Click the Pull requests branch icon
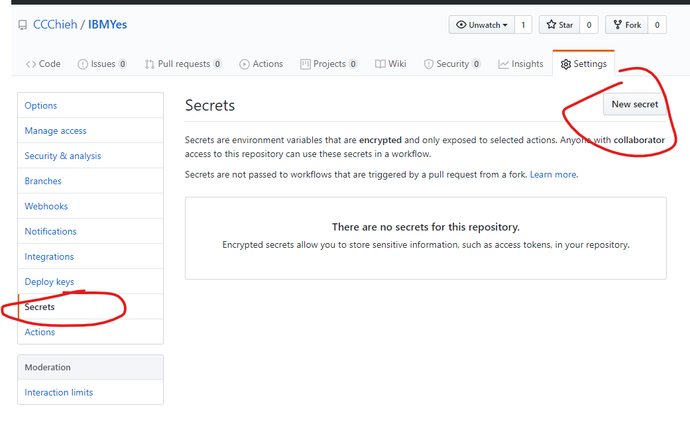 click(150, 64)
